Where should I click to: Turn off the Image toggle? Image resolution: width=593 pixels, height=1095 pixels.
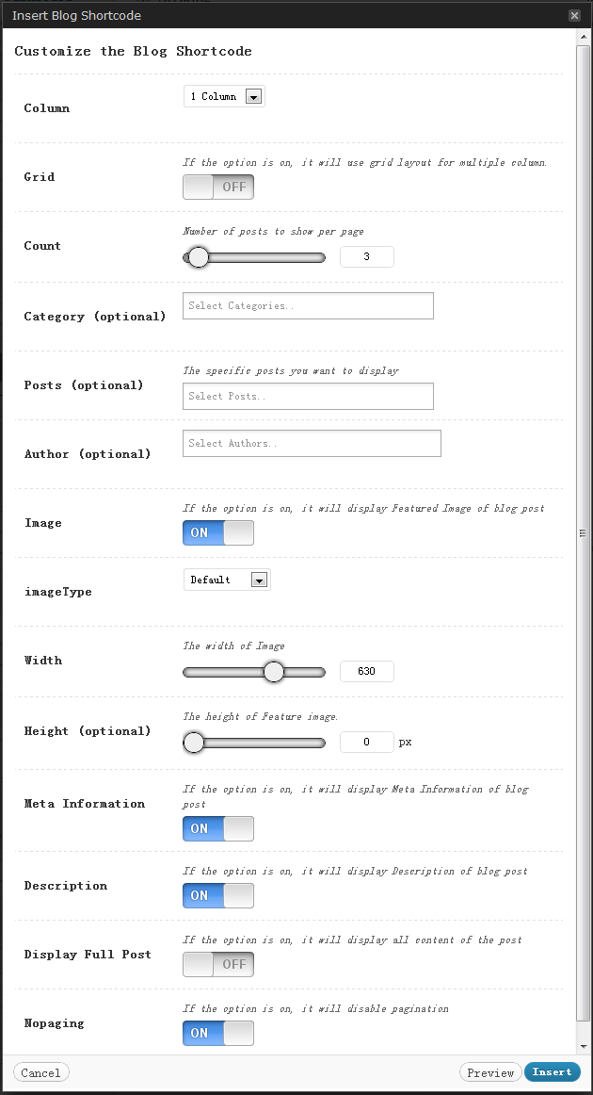pos(218,532)
